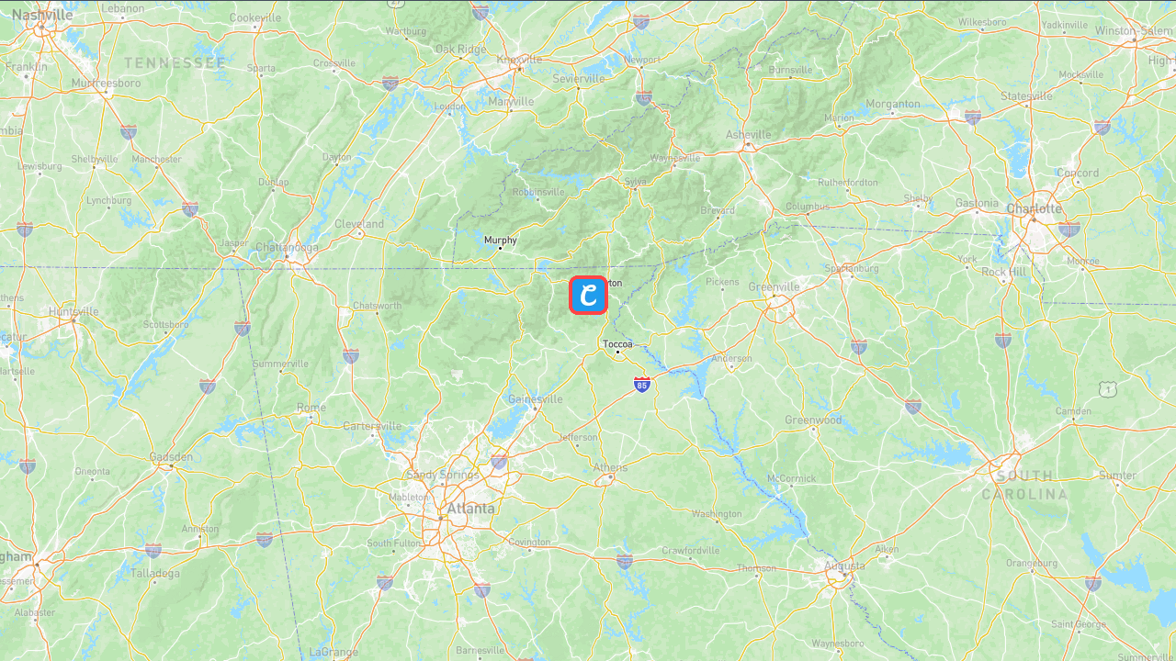Image resolution: width=1176 pixels, height=661 pixels.
Task: Click the Nashville label
Action: (x=42, y=15)
